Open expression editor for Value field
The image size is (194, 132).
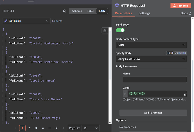(185, 95)
